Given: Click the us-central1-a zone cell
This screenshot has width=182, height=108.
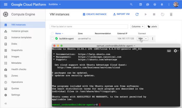Looking at the screenshot, I should click(84, 39).
